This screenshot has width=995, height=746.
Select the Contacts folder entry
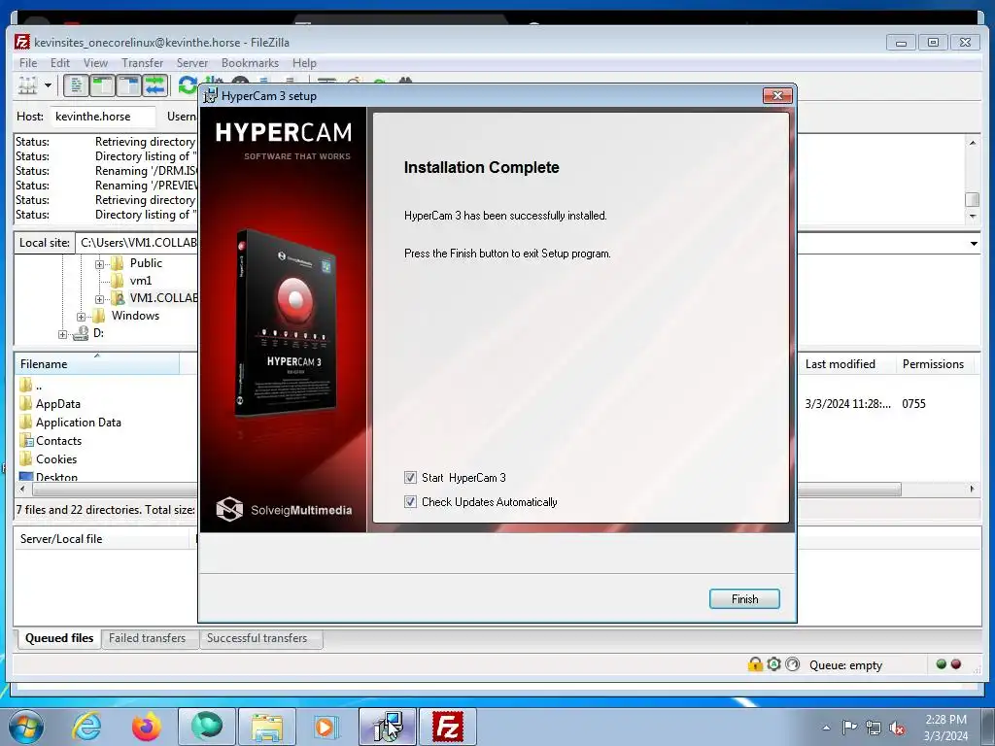click(x=58, y=441)
